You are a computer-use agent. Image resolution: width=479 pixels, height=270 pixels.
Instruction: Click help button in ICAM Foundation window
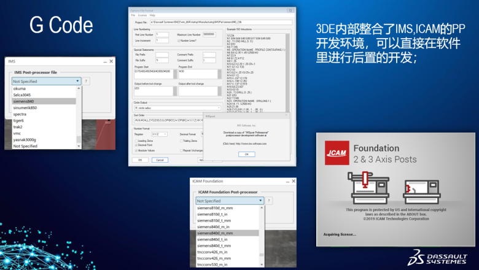pos(269,201)
